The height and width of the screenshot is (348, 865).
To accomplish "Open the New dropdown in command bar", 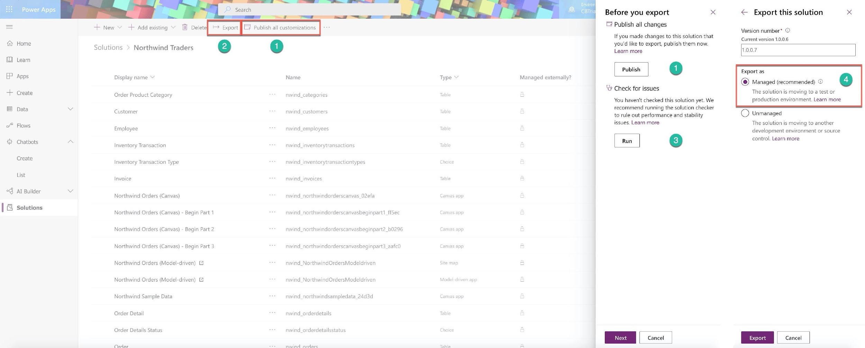I will click(108, 27).
